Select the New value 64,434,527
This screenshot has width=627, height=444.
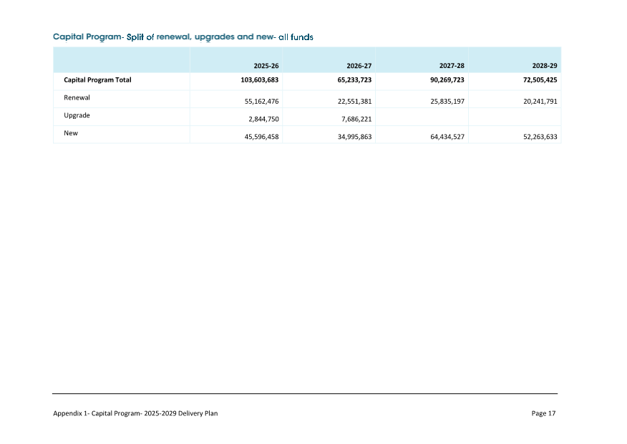click(x=447, y=136)
